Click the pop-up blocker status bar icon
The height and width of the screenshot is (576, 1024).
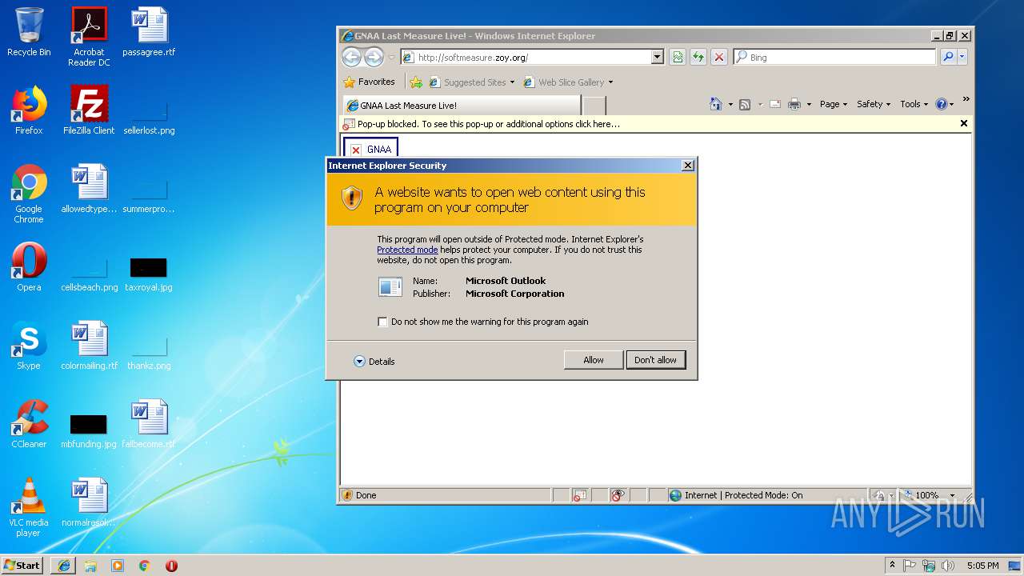[579, 495]
